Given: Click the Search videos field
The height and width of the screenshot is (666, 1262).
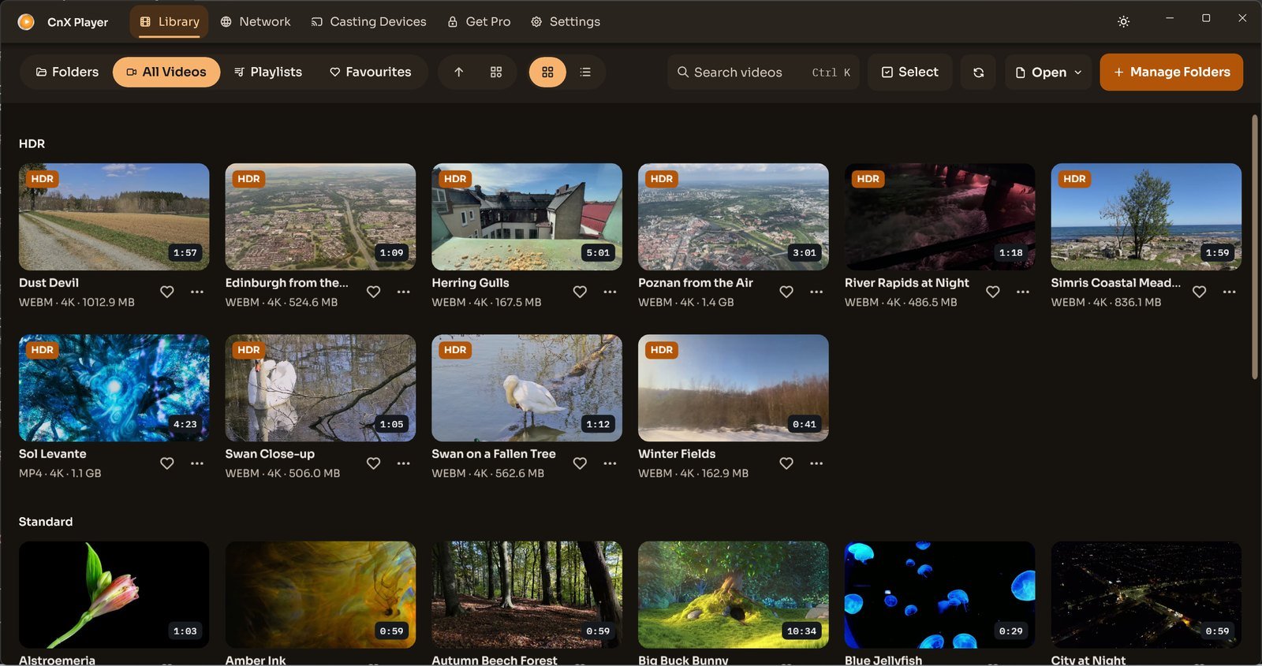Looking at the screenshot, I should click(763, 73).
